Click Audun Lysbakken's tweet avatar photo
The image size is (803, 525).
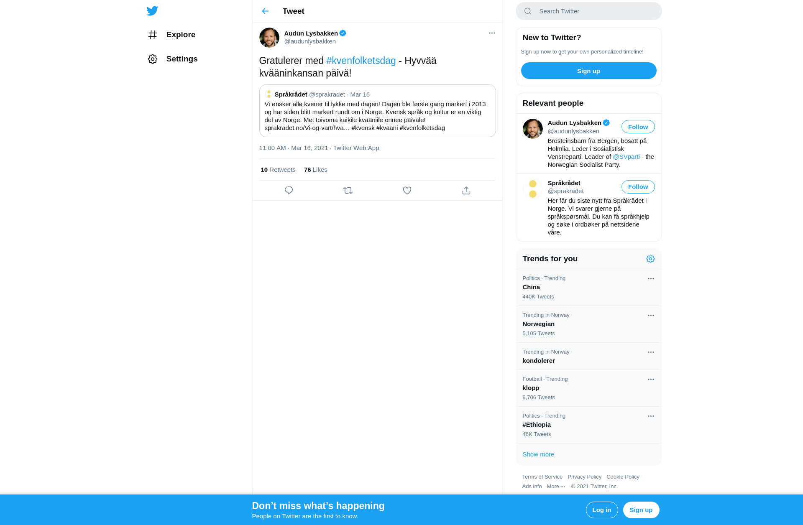(269, 38)
